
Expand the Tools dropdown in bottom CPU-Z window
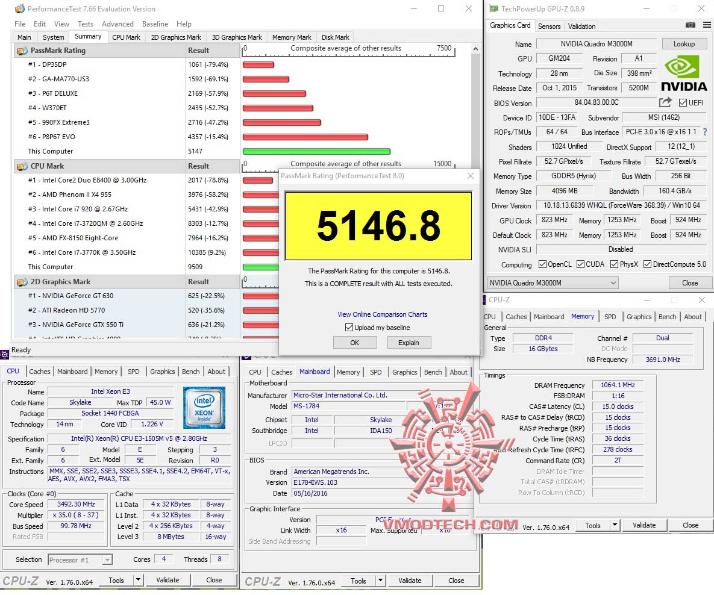(381, 580)
